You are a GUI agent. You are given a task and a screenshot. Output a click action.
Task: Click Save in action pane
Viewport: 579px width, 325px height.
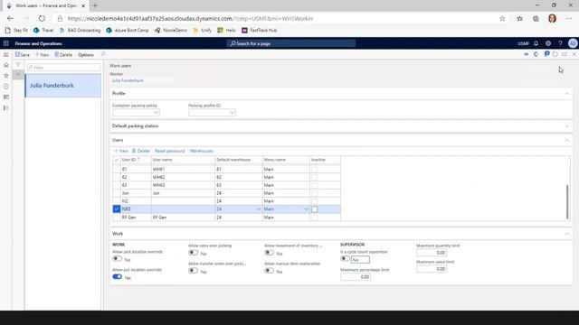click(22, 54)
